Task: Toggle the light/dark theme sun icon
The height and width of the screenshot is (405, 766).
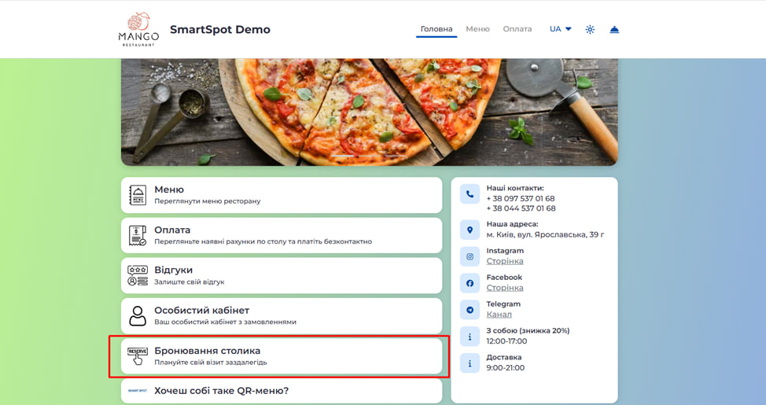Action: [x=590, y=29]
